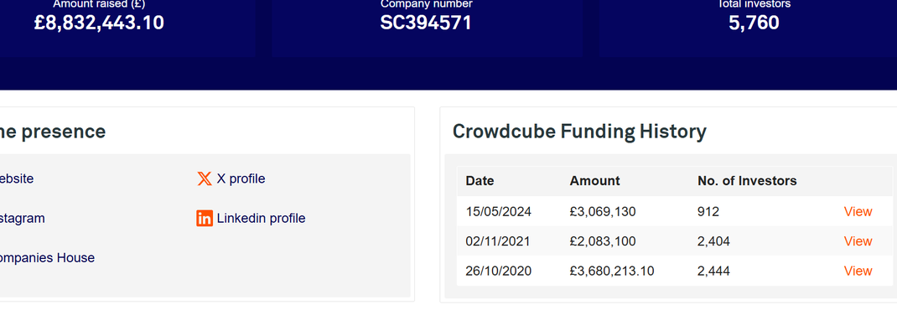View the 26/10/2020 funding round
This screenshot has height=310, width=897.
[x=858, y=271]
